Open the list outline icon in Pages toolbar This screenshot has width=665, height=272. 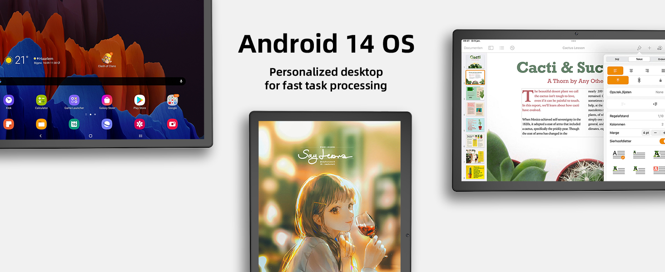tap(501, 48)
